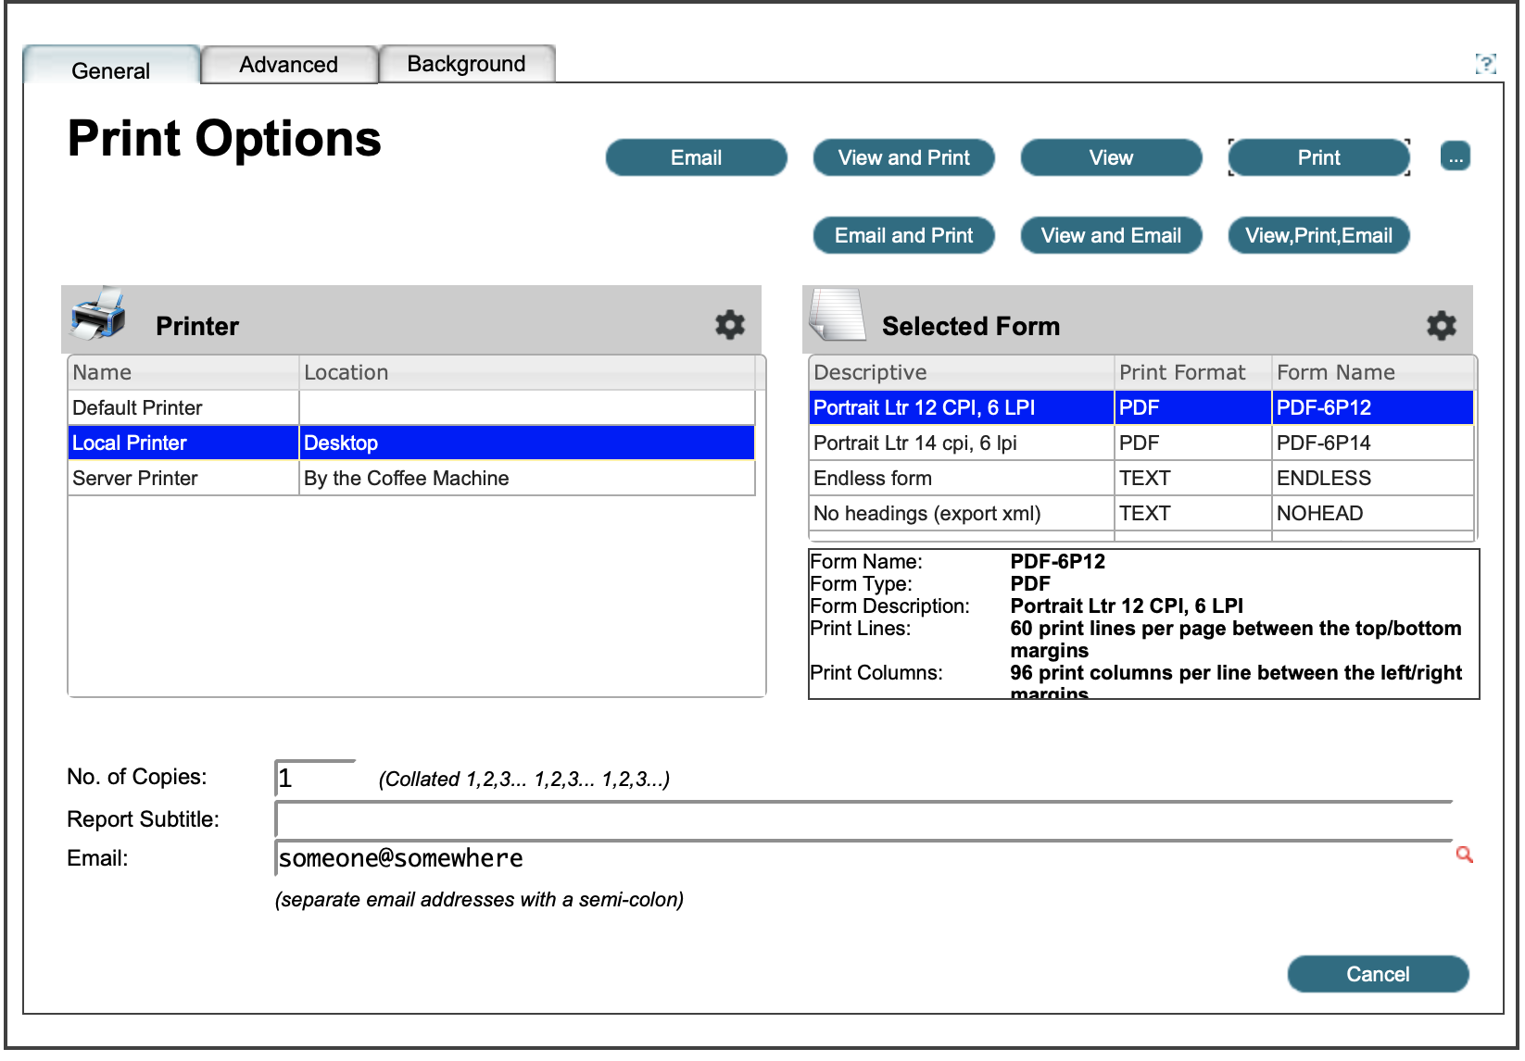
Task: Select the General tab
Action: click(x=110, y=70)
